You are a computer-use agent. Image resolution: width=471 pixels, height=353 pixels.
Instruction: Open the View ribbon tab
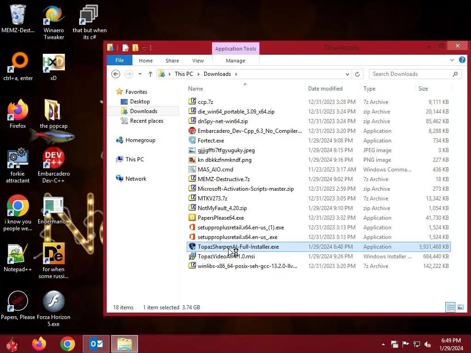pos(198,61)
